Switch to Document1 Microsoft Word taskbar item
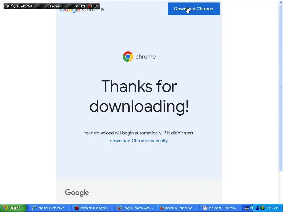Viewport: 283px width, 212px height. (x=220, y=208)
